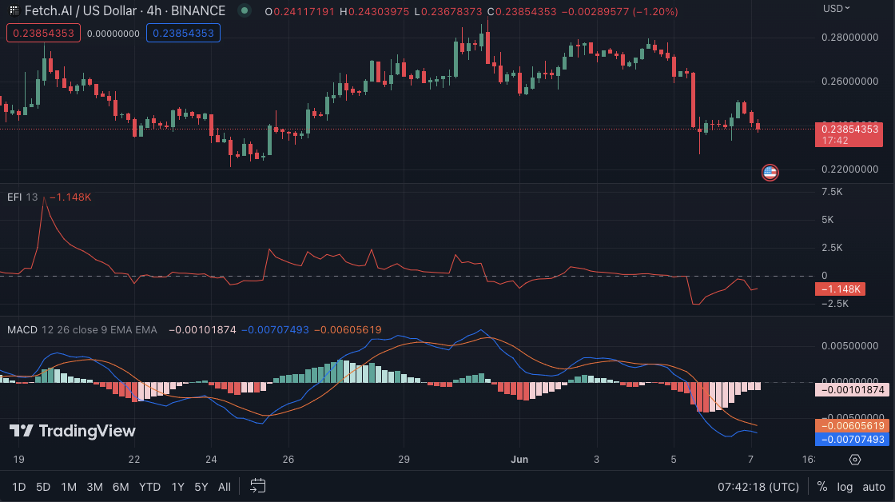The height and width of the screenshot is (502, 895).
Task: Toggle percent scale mode
Action: point(821,486)
